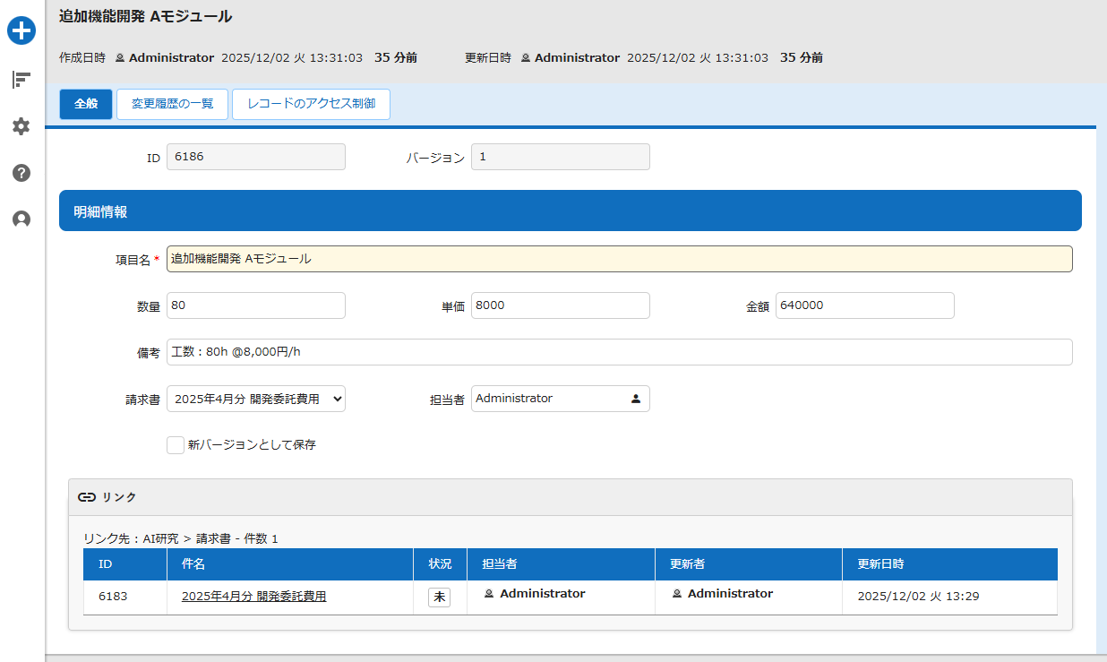
Task: Switch to レコードのアクセス制御 tab
Action: (311, 104)
